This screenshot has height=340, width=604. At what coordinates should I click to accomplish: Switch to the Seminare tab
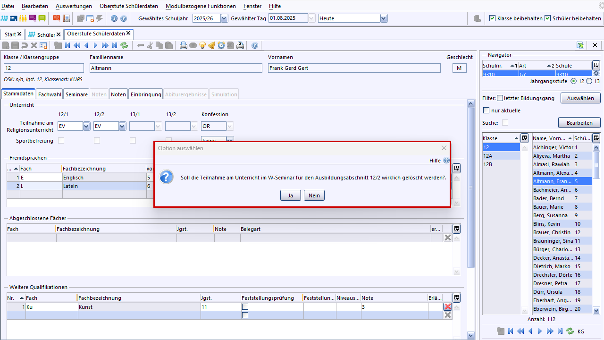tap(76, 94)
